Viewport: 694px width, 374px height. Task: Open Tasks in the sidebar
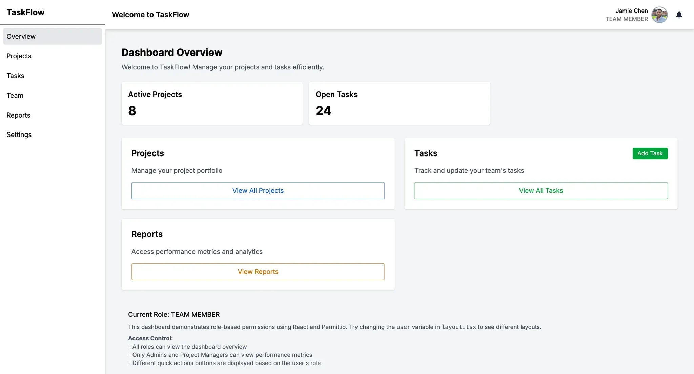(16, 76)
